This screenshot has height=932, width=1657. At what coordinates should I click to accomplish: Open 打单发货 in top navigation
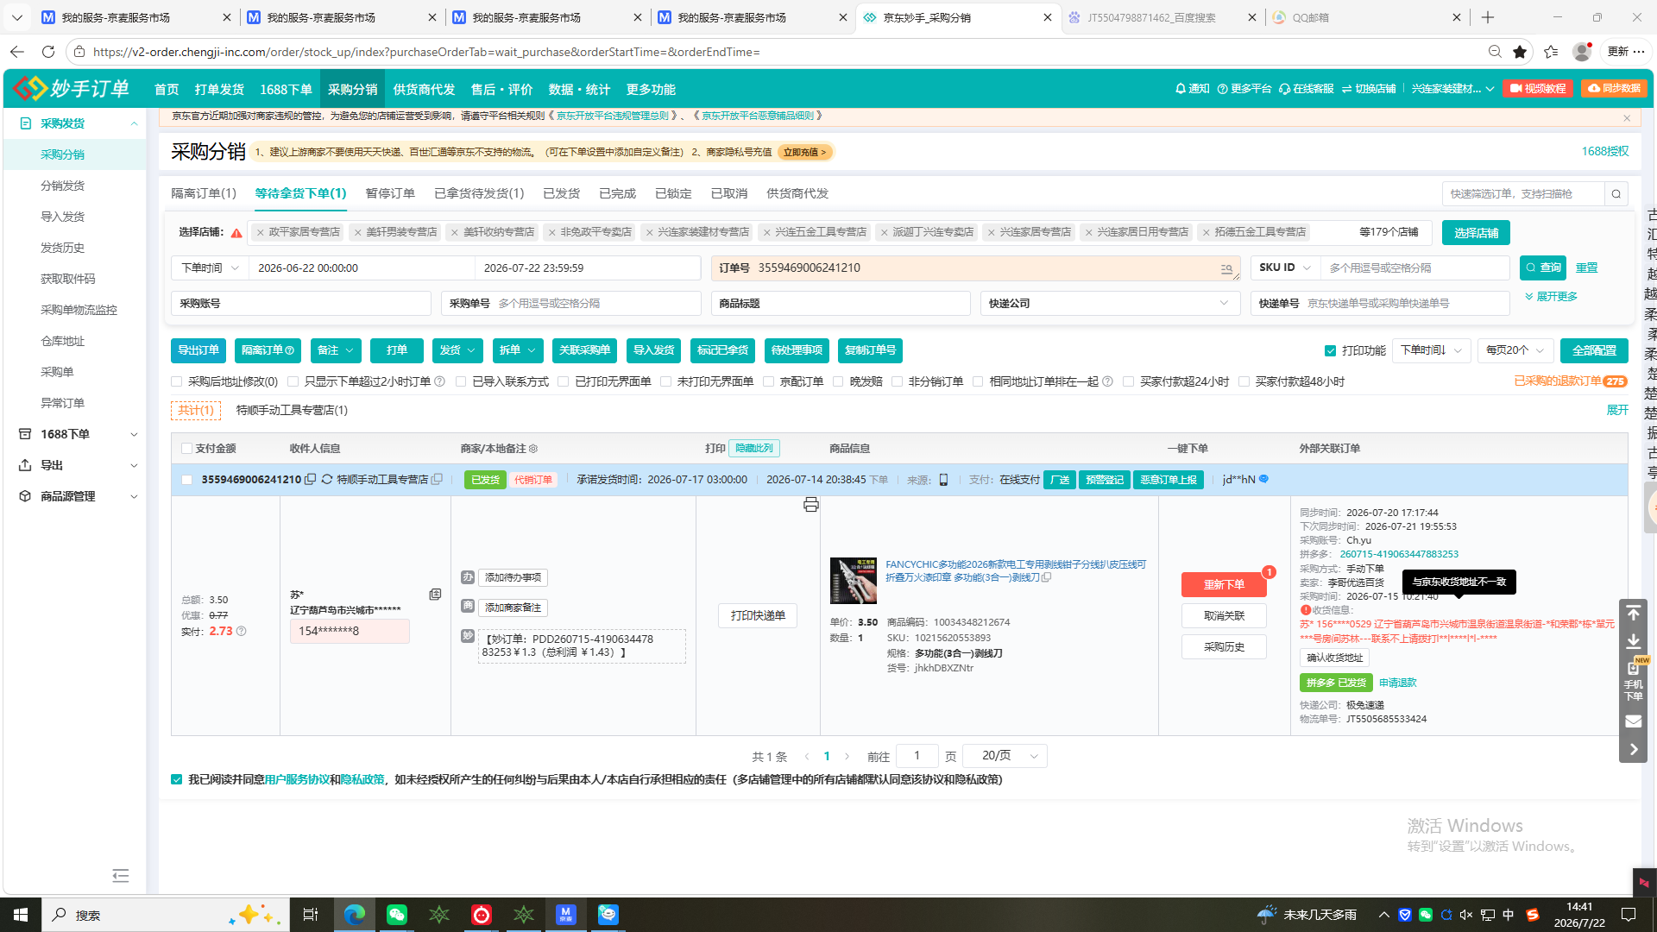(219, 90)
